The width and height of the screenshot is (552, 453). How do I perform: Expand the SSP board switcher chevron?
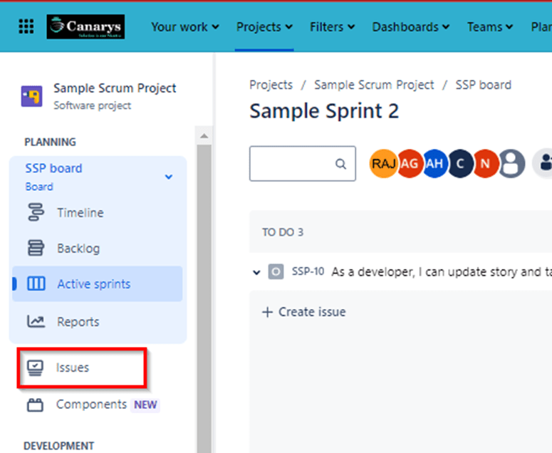(x=169, y=177)
